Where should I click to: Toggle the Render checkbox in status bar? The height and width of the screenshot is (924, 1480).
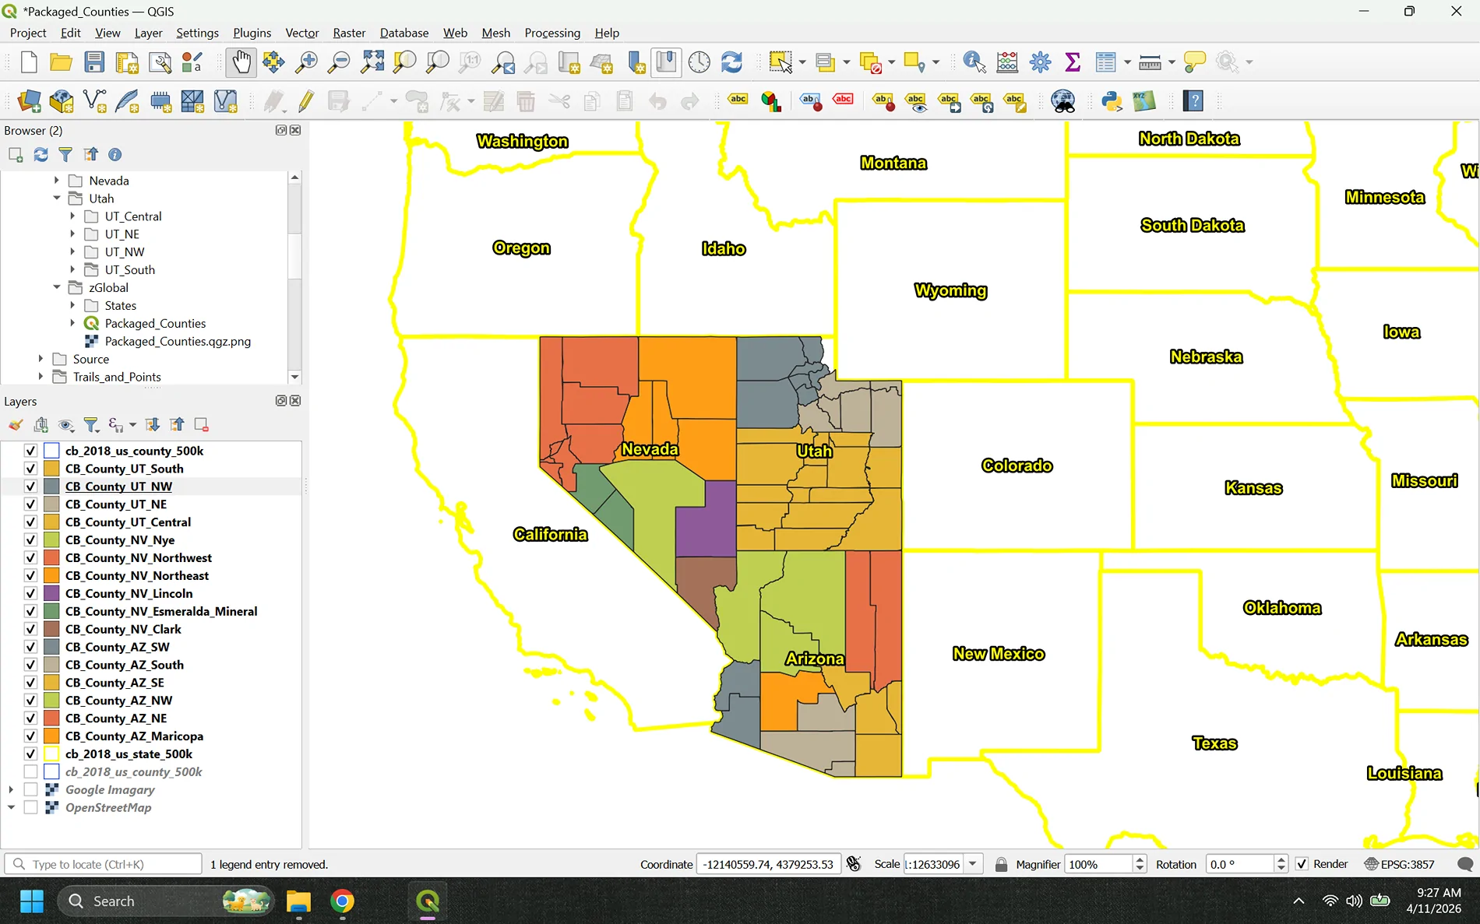click(1302, 864)
